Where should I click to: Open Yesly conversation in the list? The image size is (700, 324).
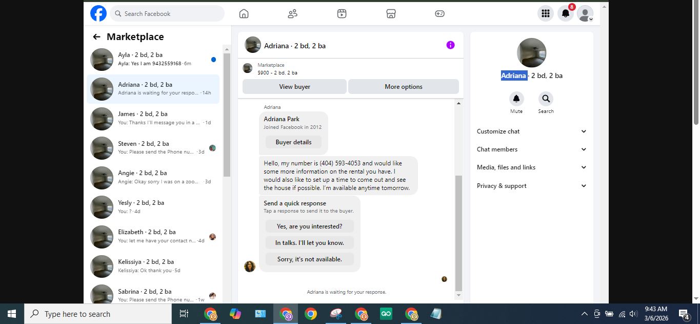(153, 207)
